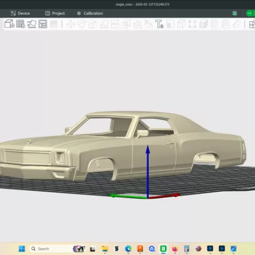Click the Windows taskbar Search box
Image resolution: width=255 pixels, height=255 pixels.
point(50,249)
